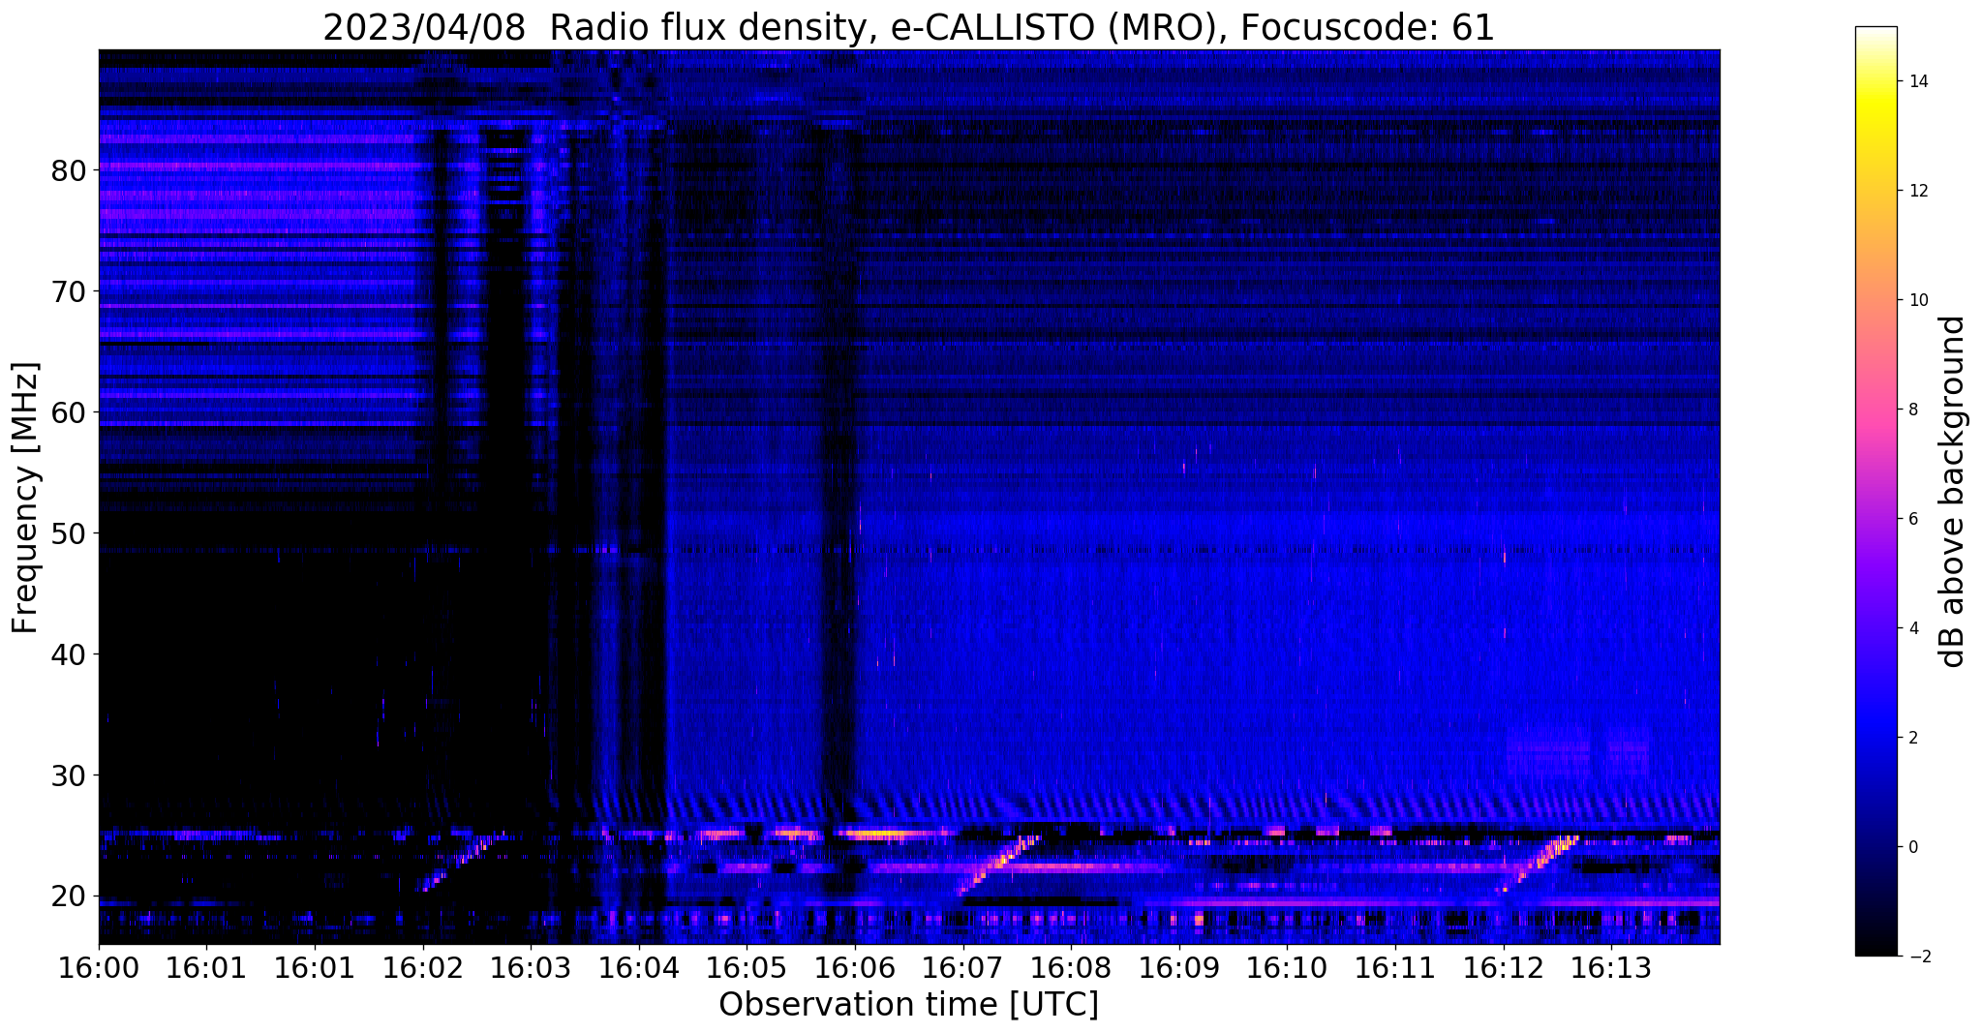This screenshot has width=1982, height=1033.
Task: Click the 16:03 time tick label
Action: pyautogui.click(x=531, y=968)
